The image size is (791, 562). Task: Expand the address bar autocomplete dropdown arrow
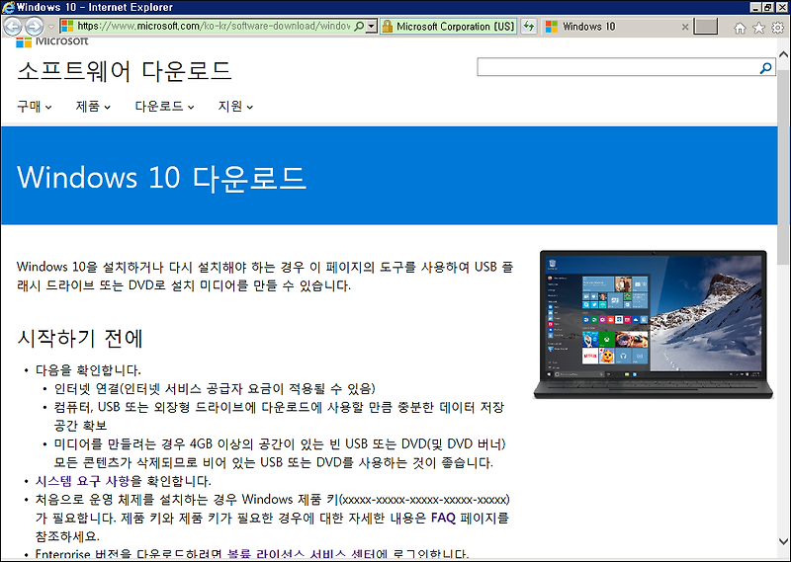point(372,27)
